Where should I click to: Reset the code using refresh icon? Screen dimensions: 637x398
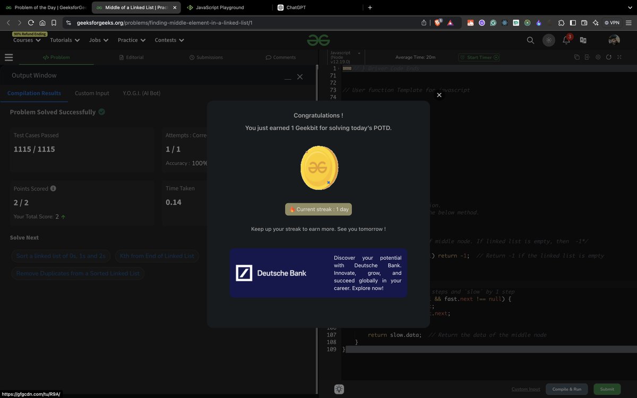click(x=608, y=57)
